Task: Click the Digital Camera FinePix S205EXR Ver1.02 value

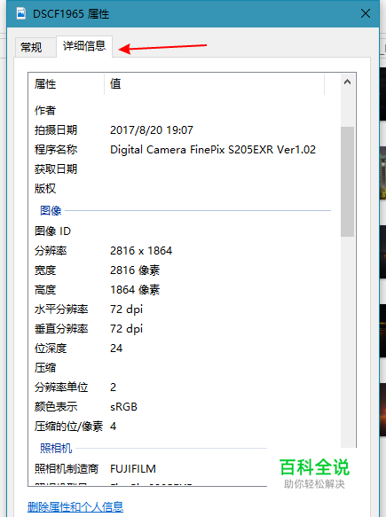Action: point(213,150)
